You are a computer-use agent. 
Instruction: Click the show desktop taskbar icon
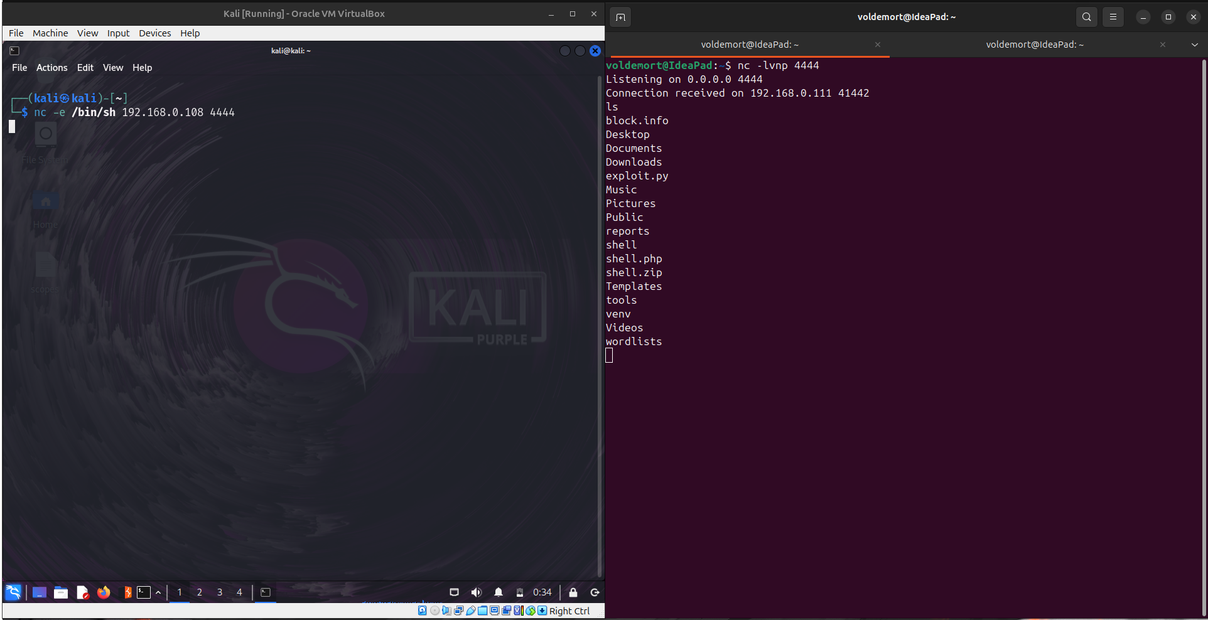(x=40, y=592)
